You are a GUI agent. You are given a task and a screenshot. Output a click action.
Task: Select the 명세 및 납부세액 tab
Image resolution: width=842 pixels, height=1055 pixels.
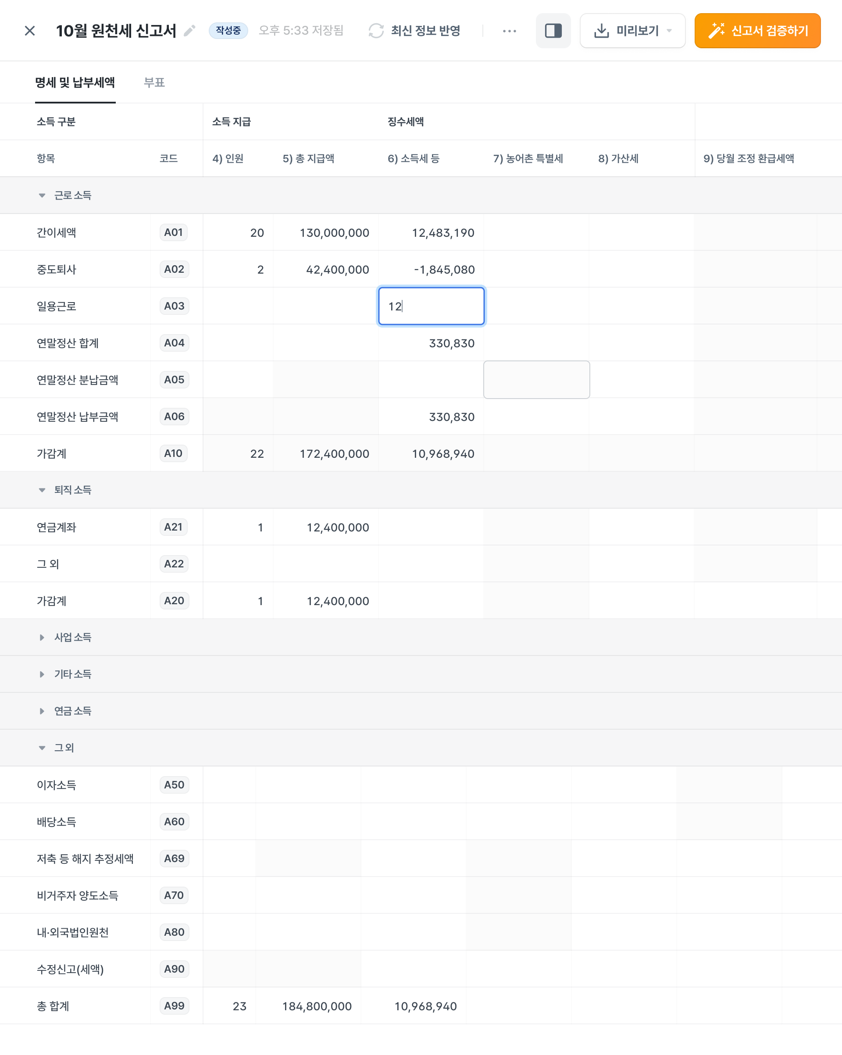(x=75, y=82)
